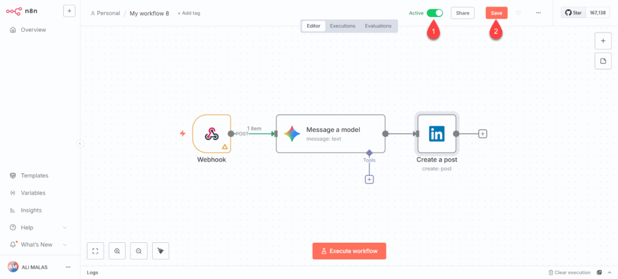Viewport: 618px width, 279px height.
Task: Click the Webhook warning triangle icon
Action: click(x=225, y=147)
